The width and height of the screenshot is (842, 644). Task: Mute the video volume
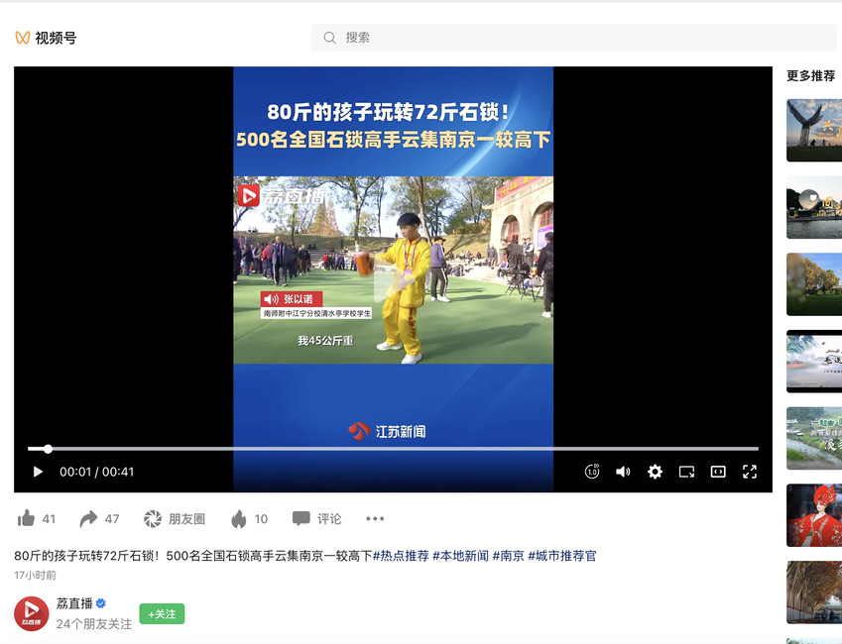pyautogui.click(x=623, y=472)
